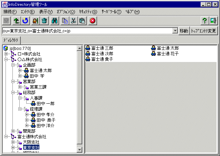
Task: Open search with the binoculars icon
Action: [x=55, y=21]
